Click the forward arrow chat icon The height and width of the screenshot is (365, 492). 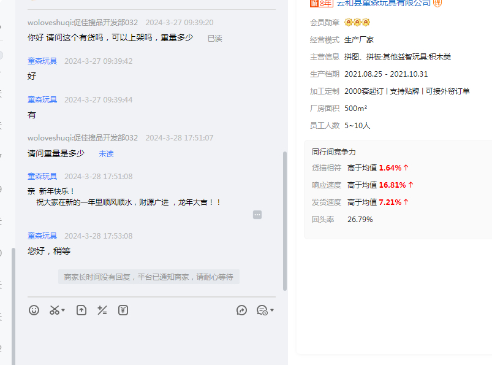tap(241, 310)
